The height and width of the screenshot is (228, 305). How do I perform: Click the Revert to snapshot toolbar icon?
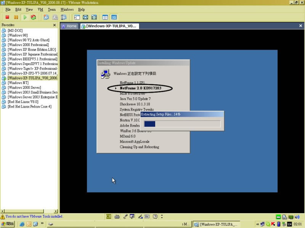(55, 17)
